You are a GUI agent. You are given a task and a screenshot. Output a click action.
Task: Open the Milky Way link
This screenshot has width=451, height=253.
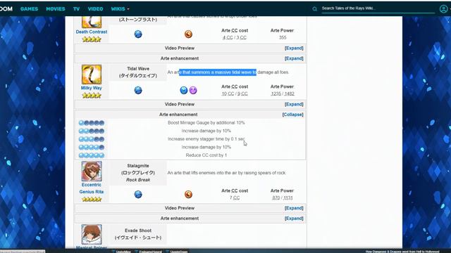pyautogui.click(x=92, y=88)
